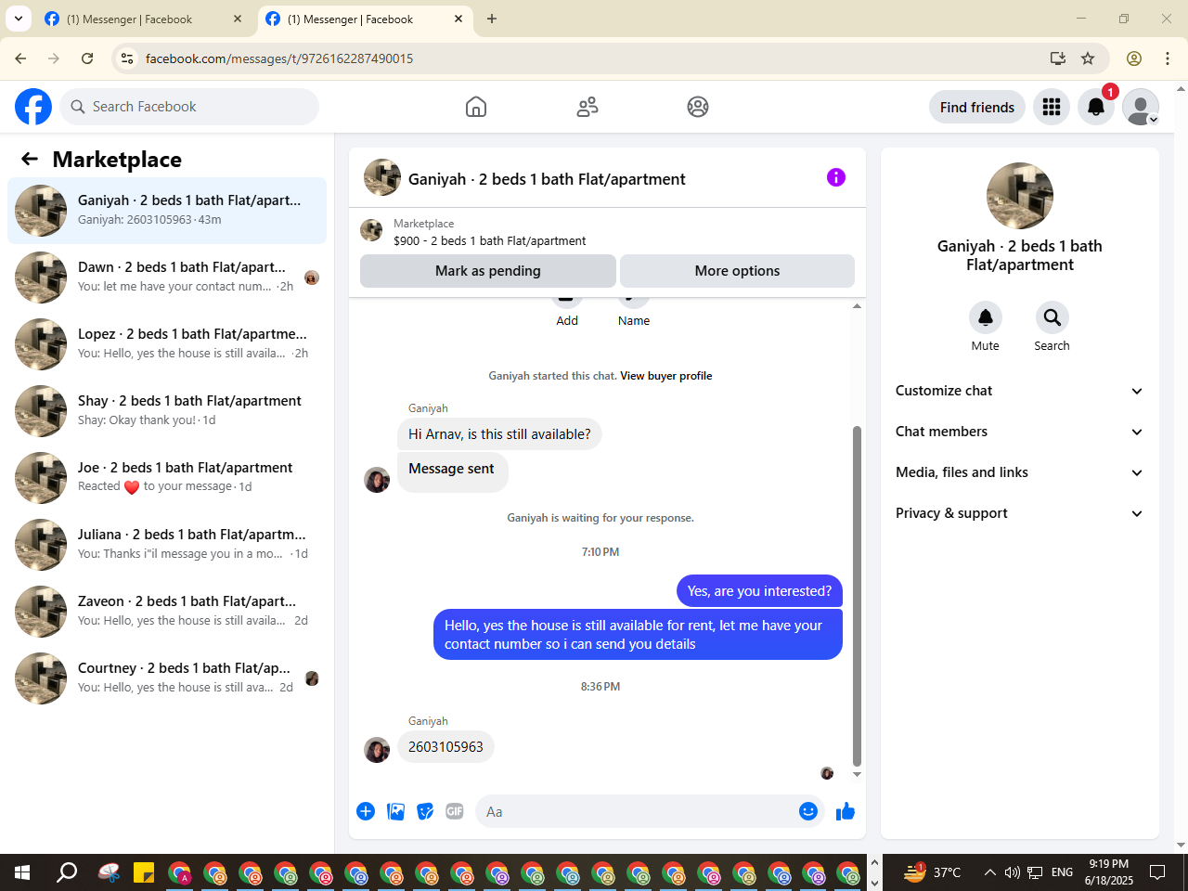Go back using the Marketplace arrow
This screenshot has height=891, width=1188.
tap(30, 159)
